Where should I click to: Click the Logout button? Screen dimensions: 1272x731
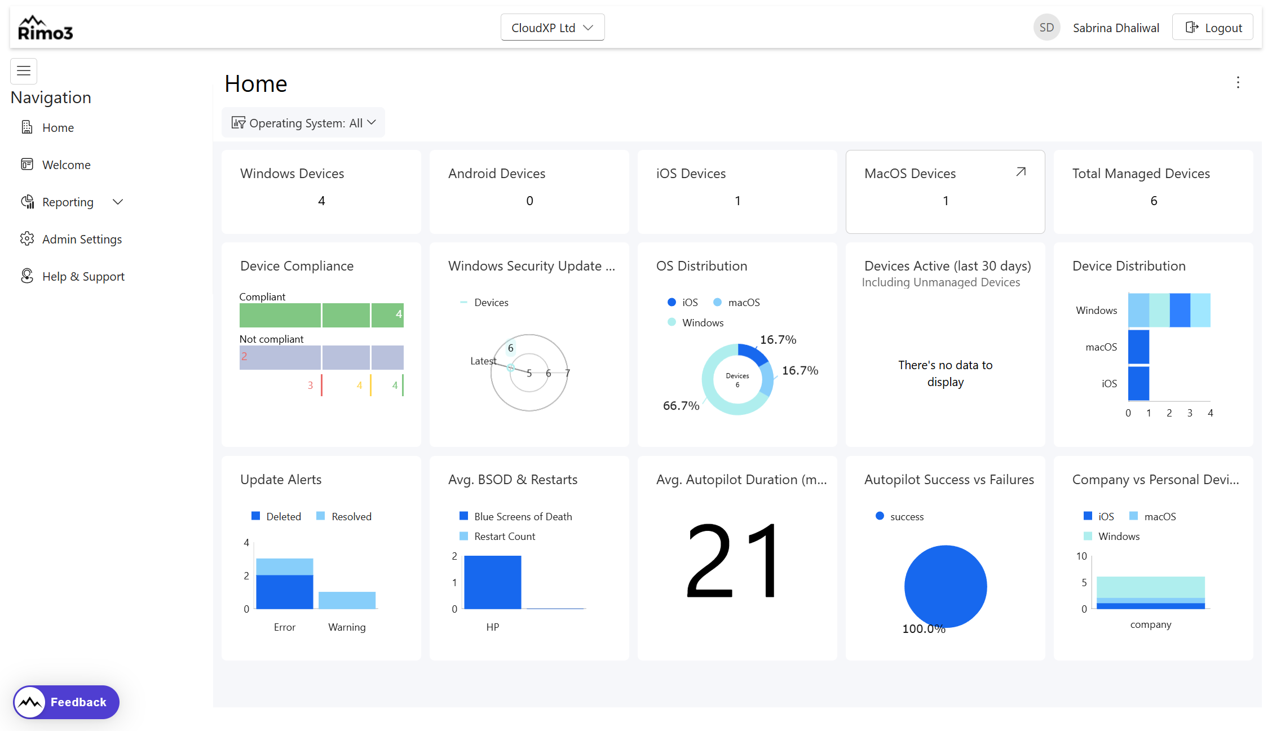1212,26
